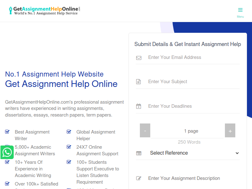Click the '1 page' quantity field
This screenshot has width=252, height=189.
187,131
